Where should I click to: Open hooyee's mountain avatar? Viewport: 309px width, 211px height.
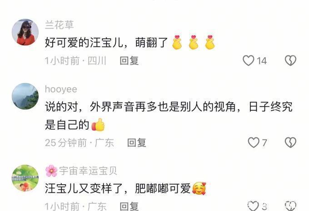25,96
